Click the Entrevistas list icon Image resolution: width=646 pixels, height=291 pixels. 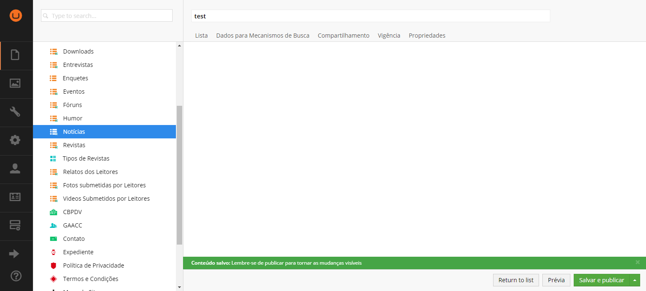pyautogui.click(x=53, y=65)
